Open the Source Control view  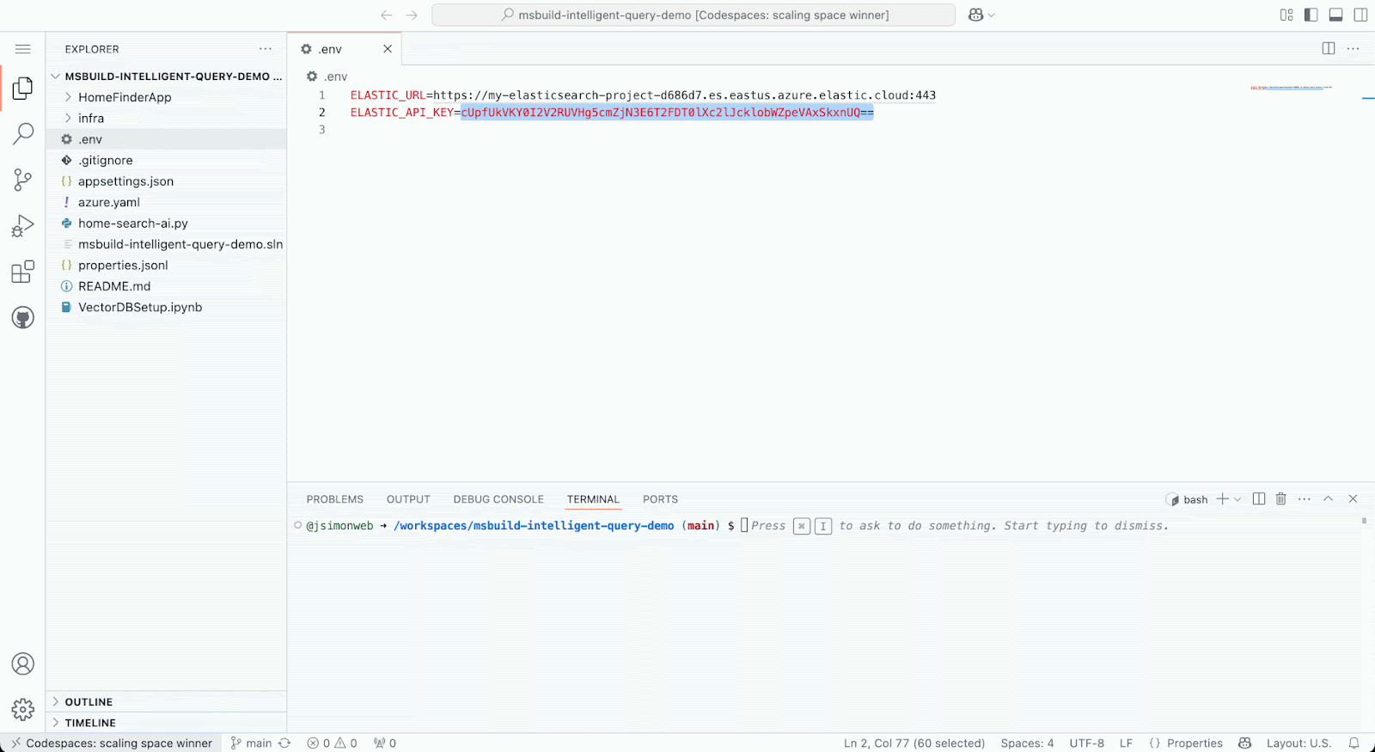coord(23,180)
